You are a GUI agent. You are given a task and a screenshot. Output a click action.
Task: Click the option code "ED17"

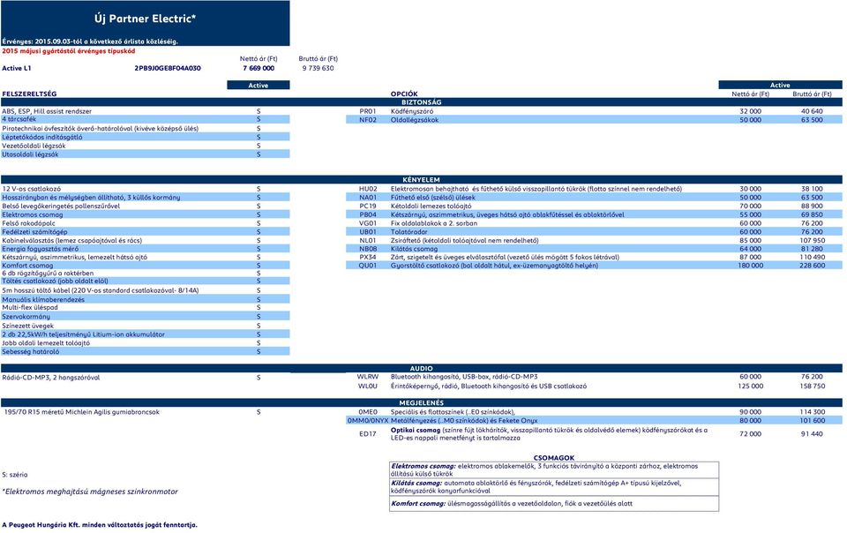368,434
